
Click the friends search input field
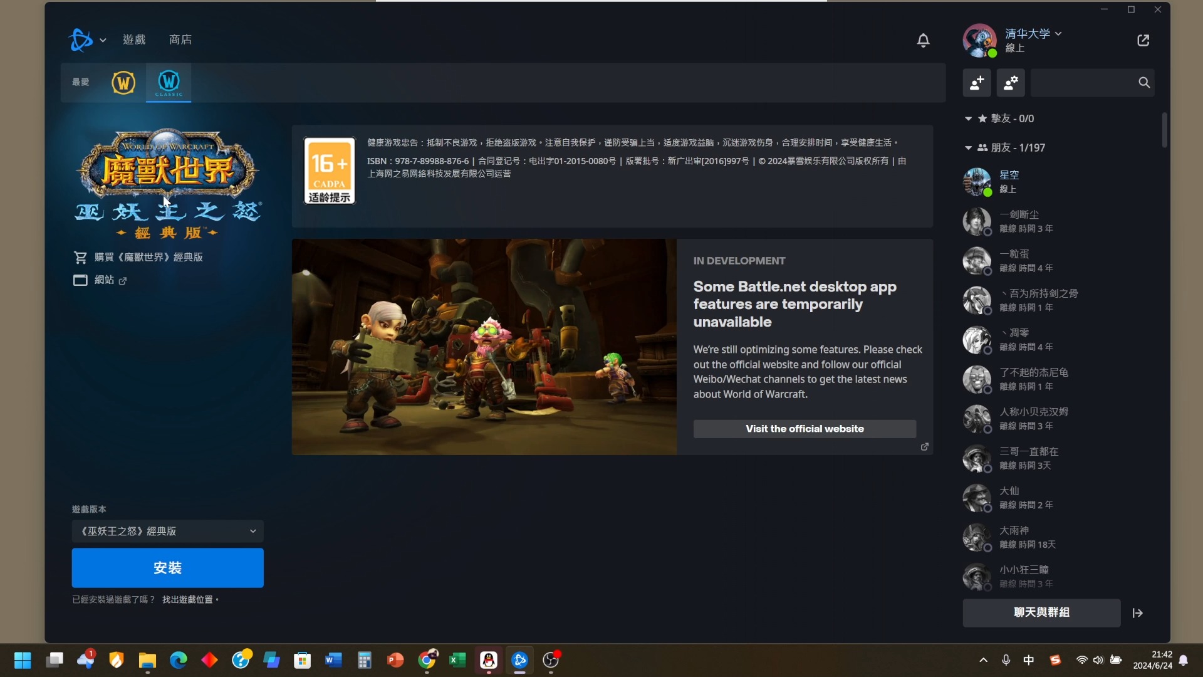(x=1084, y=83)
